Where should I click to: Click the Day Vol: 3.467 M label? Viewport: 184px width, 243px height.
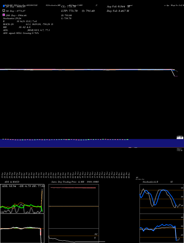[118, 11]
